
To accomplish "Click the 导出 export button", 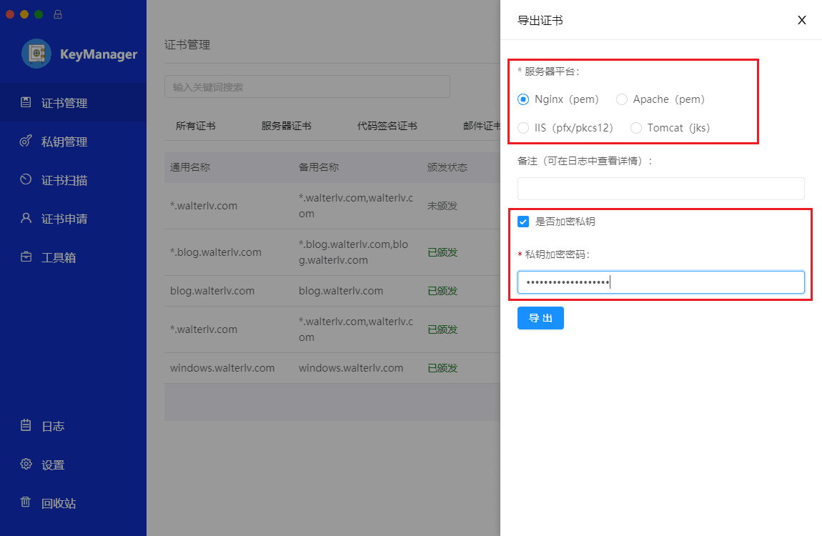I will 540,318.
